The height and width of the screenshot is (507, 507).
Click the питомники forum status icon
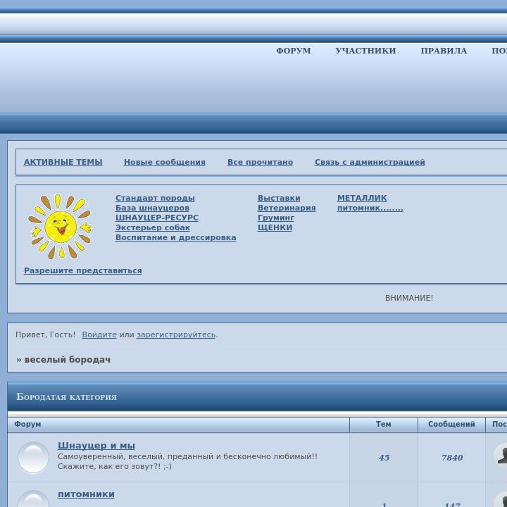[33, 499]
